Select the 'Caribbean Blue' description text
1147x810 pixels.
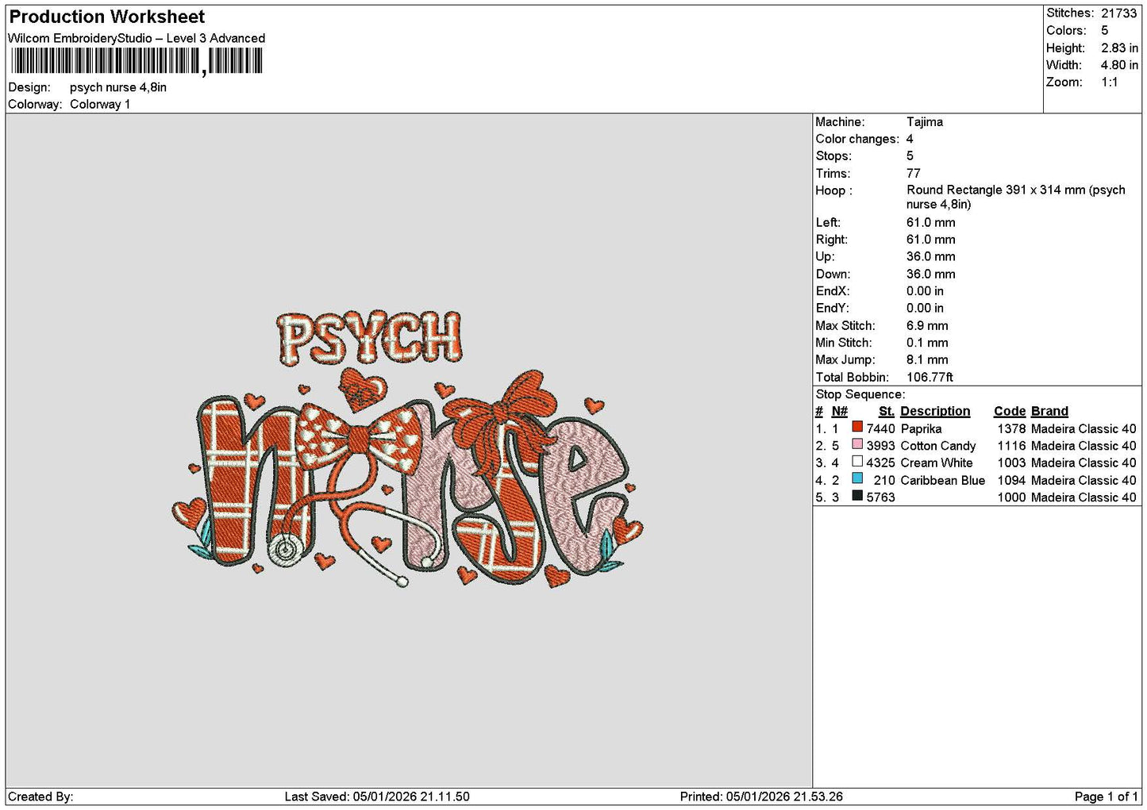click(x=943, y=480)
